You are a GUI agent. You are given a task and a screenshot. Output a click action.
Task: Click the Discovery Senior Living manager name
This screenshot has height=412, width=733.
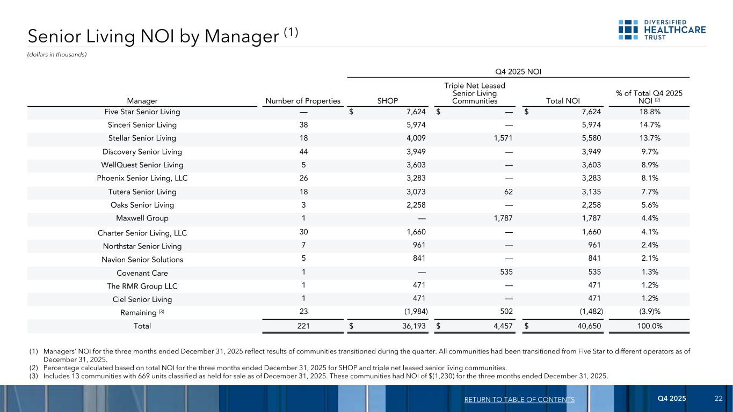[142, 152]
